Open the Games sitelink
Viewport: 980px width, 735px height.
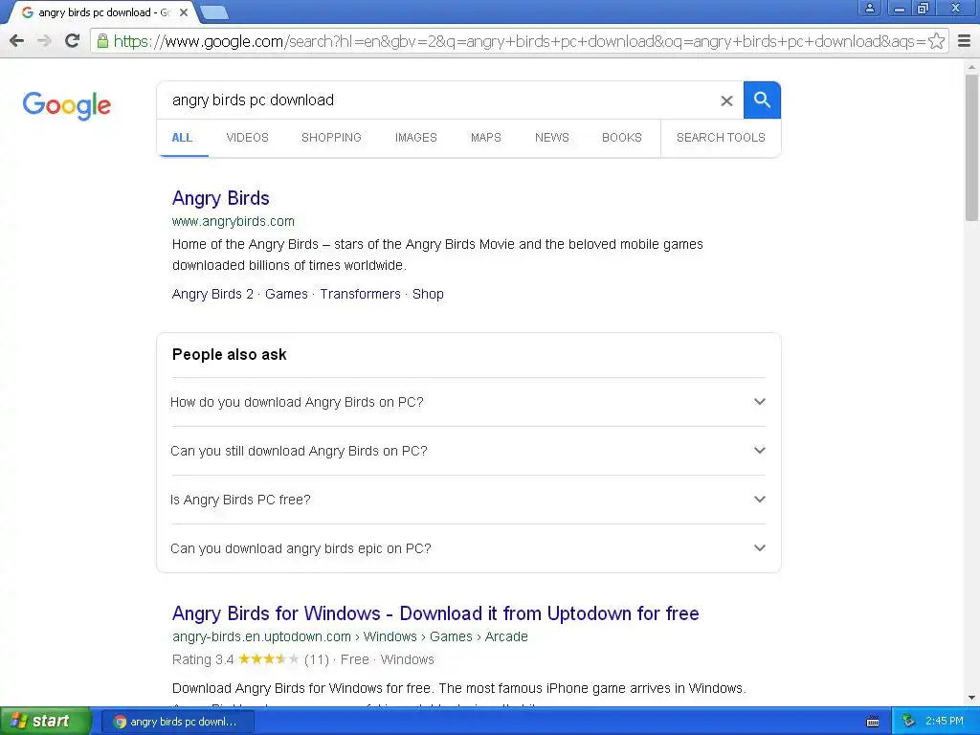click(286, 294)
